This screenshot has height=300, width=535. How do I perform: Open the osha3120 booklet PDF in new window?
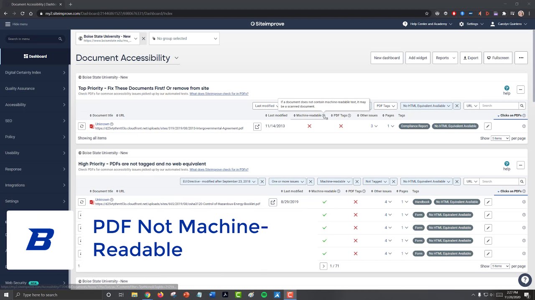(273, 202)
